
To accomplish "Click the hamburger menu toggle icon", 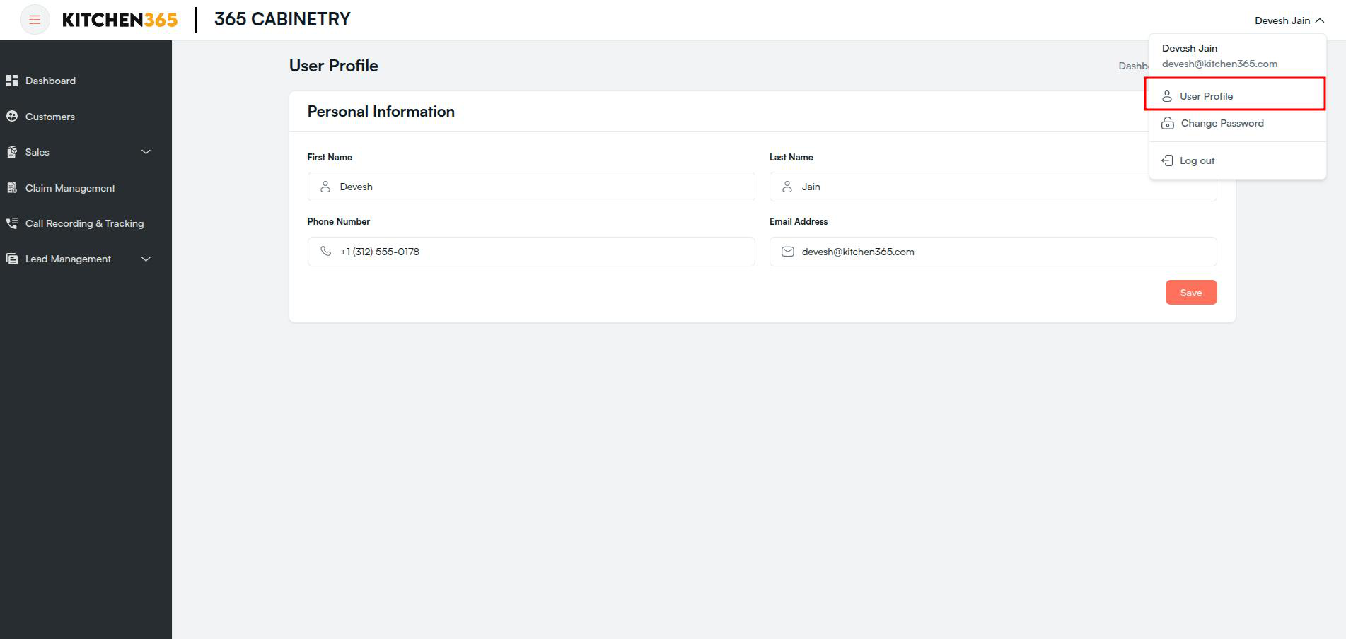I will click(x=35, y=20).
